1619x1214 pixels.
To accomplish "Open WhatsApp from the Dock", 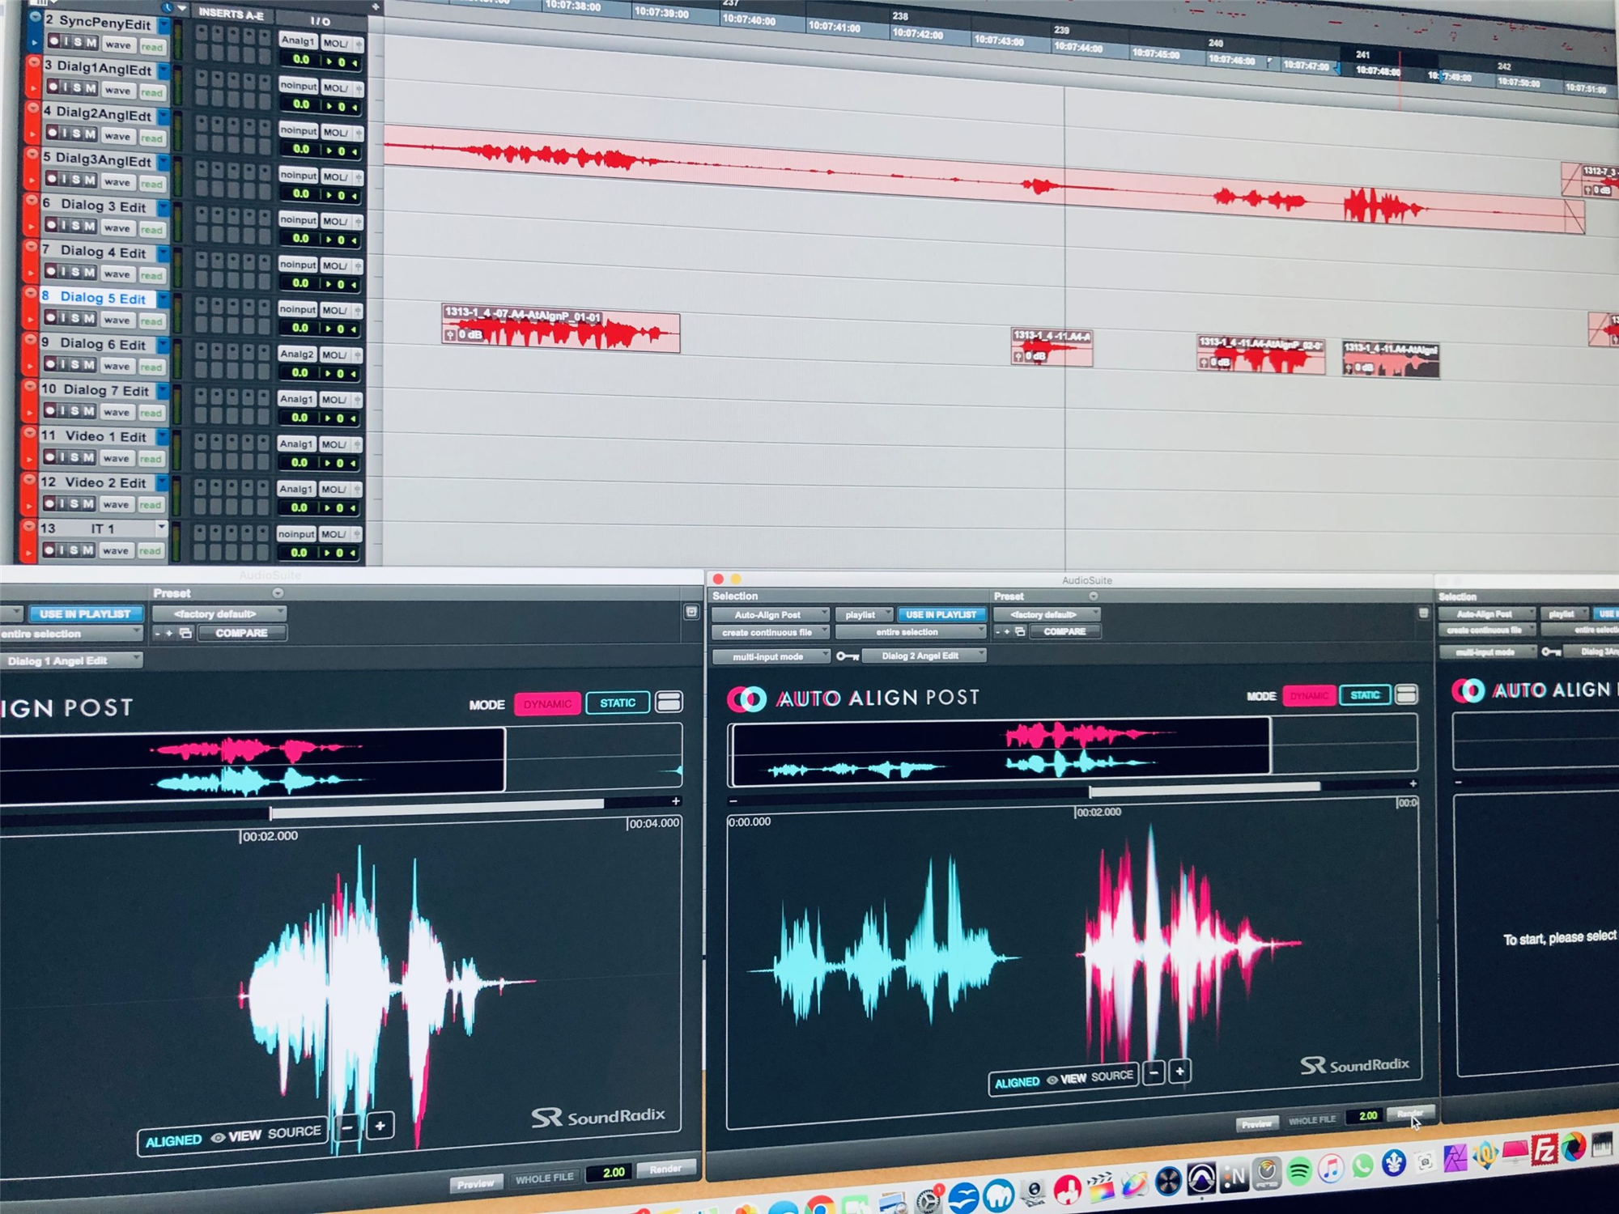I will pyautogui.click(x=1362, y=1166).
